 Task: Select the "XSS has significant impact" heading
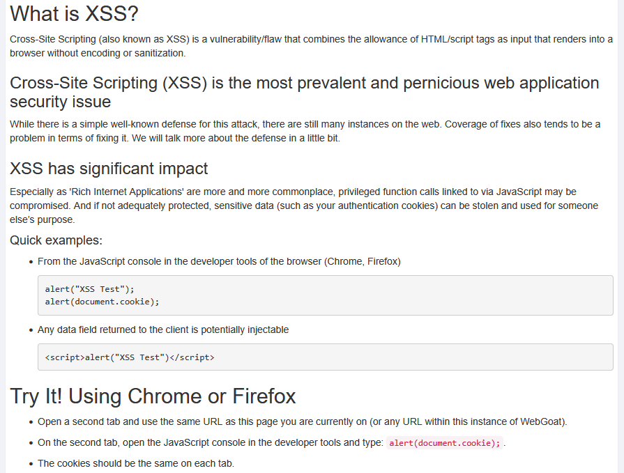tap(109, 169)
